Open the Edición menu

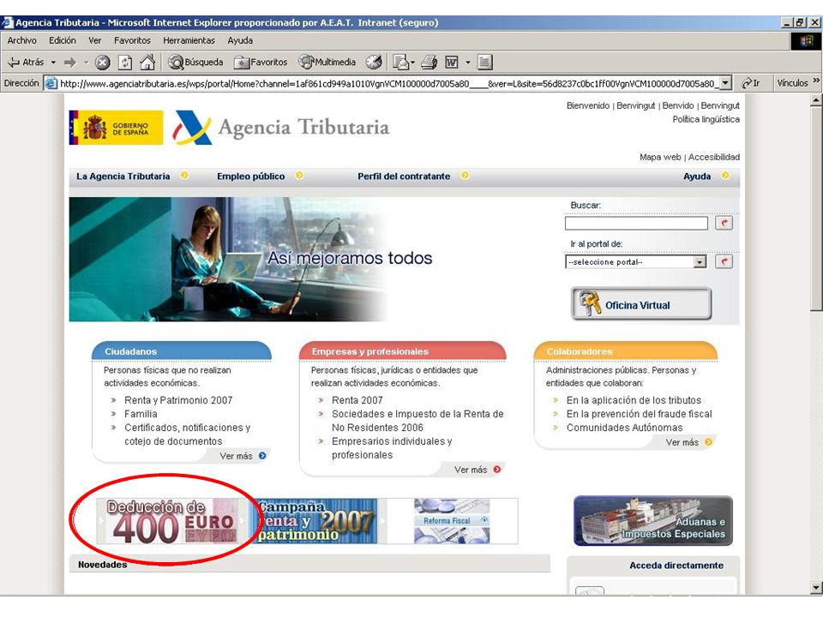(63, 40)
